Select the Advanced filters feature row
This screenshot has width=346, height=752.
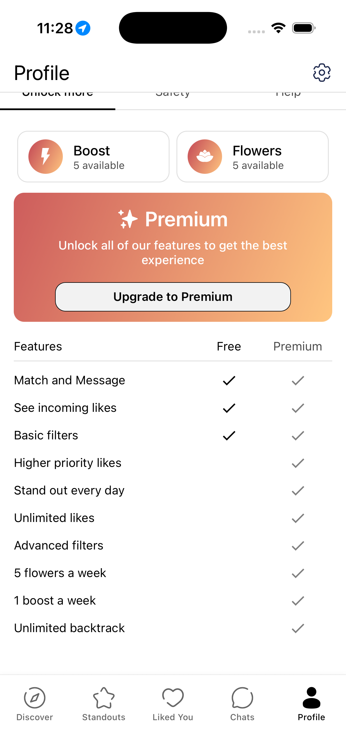click(59, 545)
